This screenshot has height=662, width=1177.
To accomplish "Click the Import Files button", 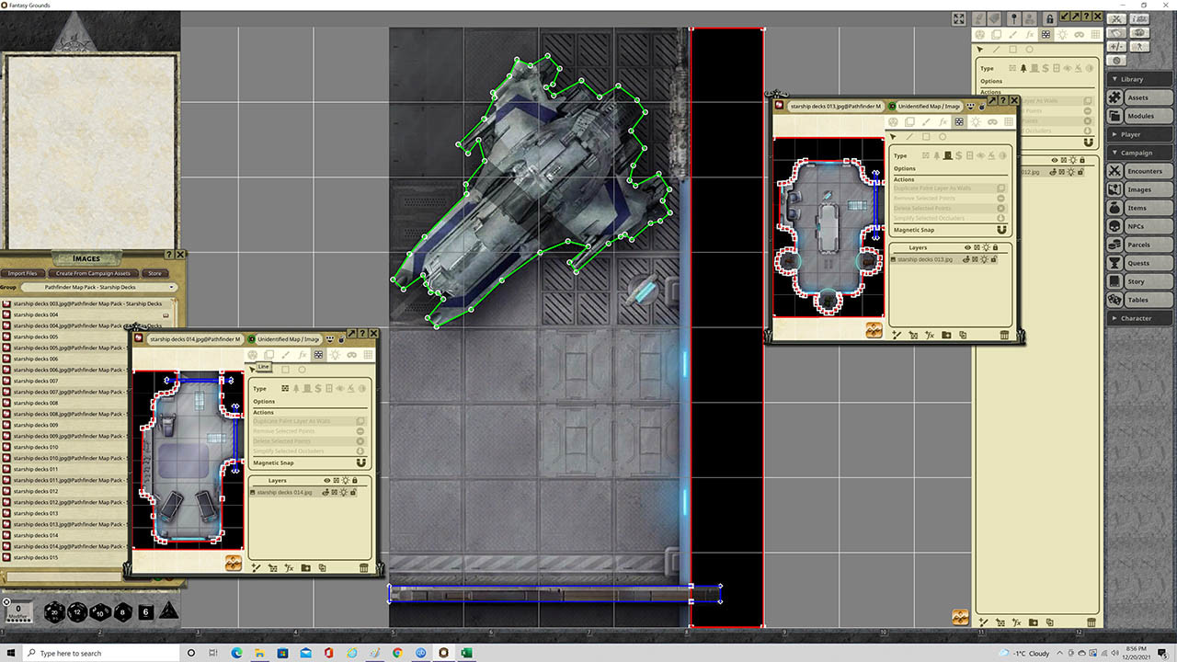I will point(22,273).
